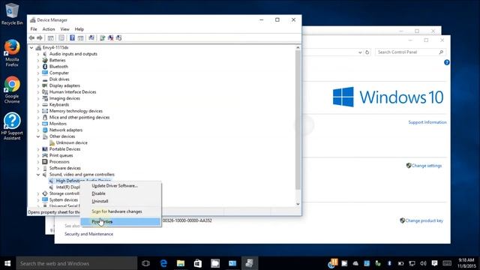
Task: Select the Imaging devices tree item
Action: click(x=64, y=98)
